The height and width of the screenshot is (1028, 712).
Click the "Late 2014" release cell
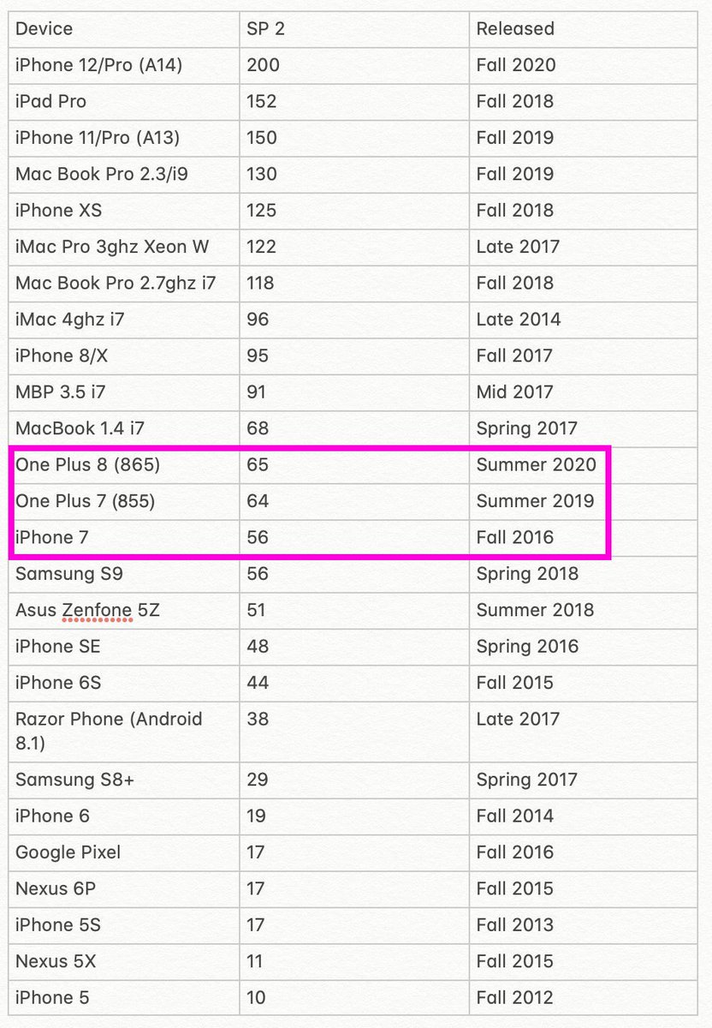pyautogui.click(x=519, y=320)
